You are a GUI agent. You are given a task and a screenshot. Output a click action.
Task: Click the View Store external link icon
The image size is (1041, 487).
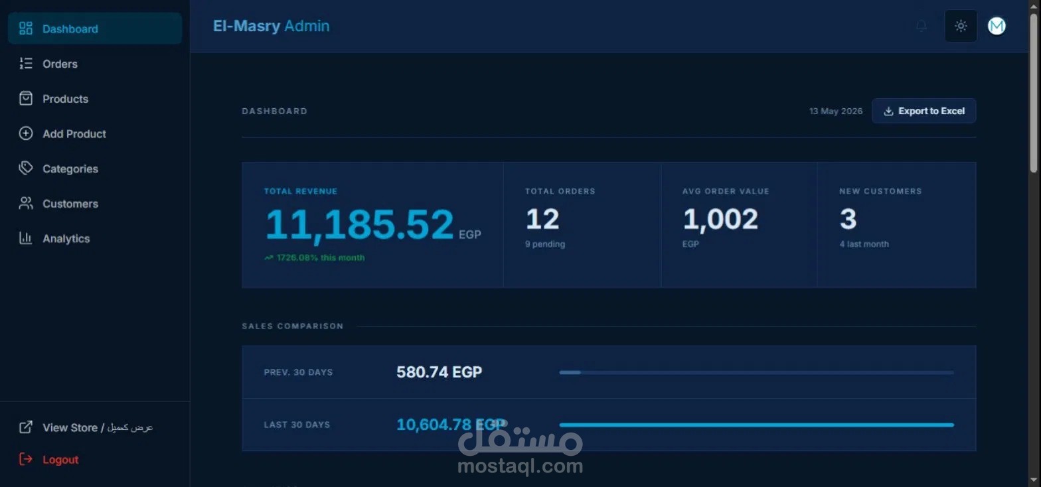coord(26,427)
